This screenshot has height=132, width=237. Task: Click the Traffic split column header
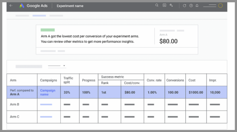point(68,80)
